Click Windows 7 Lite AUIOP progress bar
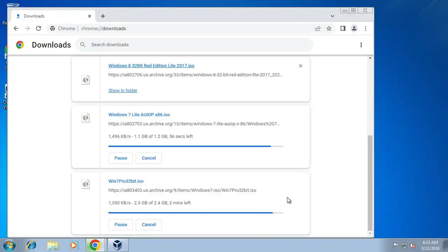 point(196,146)
